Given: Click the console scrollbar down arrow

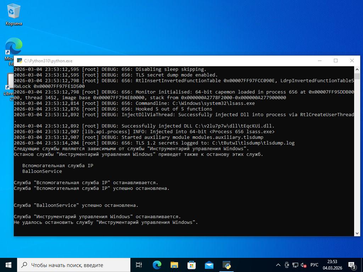Looking at the screenshot, I should point(357,233).
